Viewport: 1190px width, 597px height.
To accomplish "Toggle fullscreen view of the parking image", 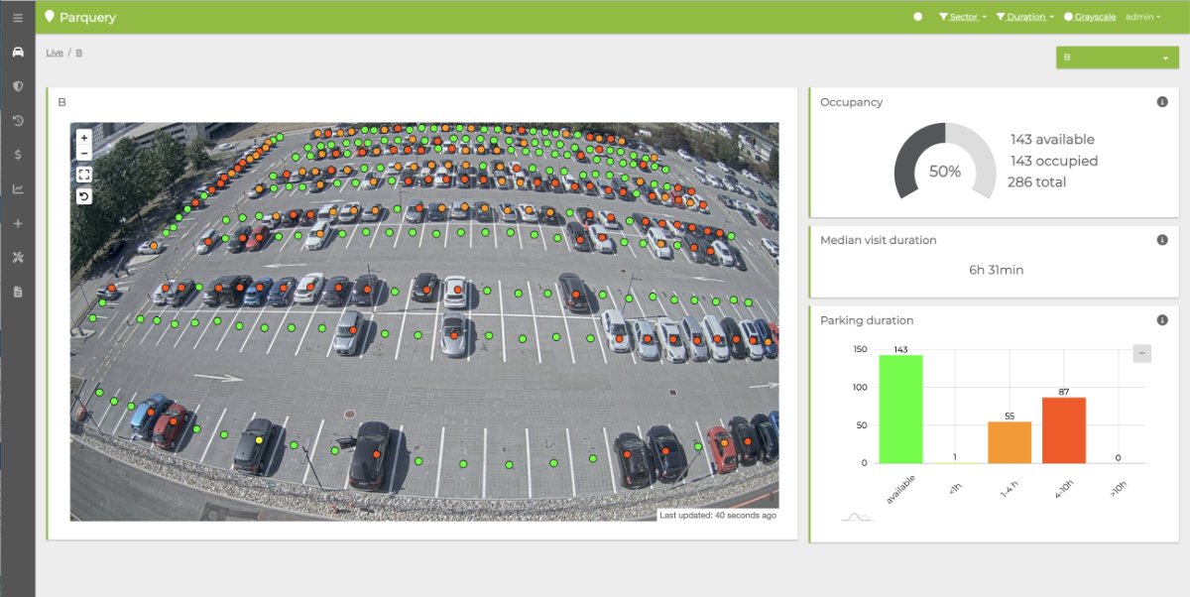I will tap(84, 175).
